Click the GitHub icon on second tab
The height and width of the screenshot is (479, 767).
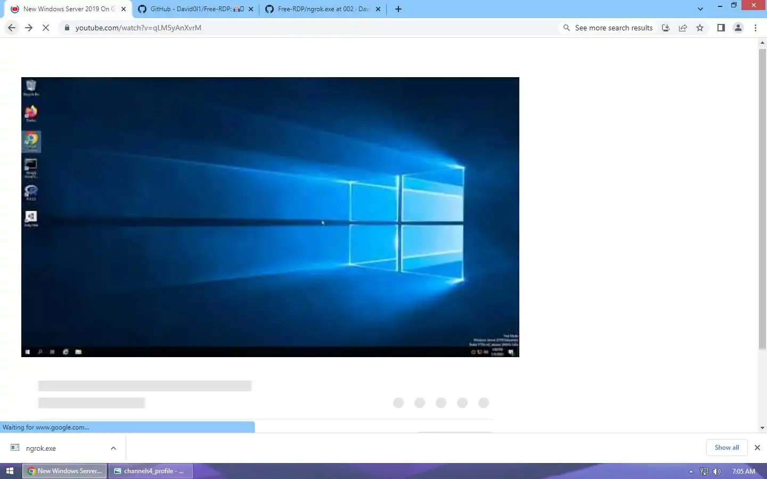142,9
